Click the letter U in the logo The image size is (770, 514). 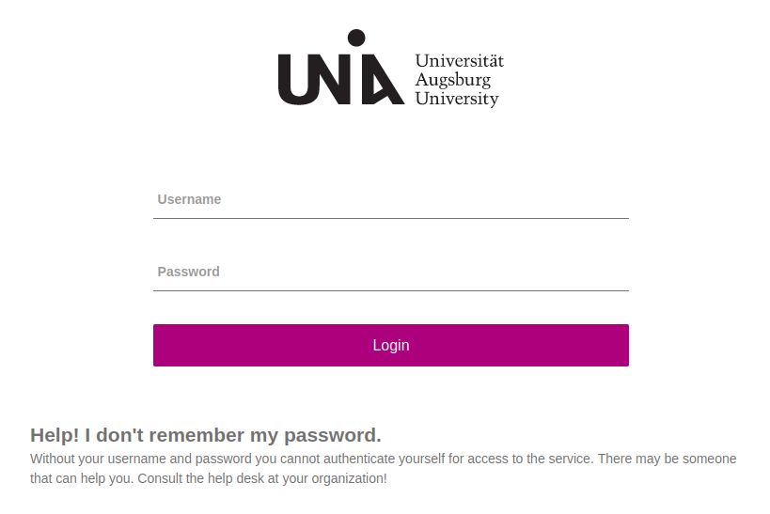click(x=295, y=81)
